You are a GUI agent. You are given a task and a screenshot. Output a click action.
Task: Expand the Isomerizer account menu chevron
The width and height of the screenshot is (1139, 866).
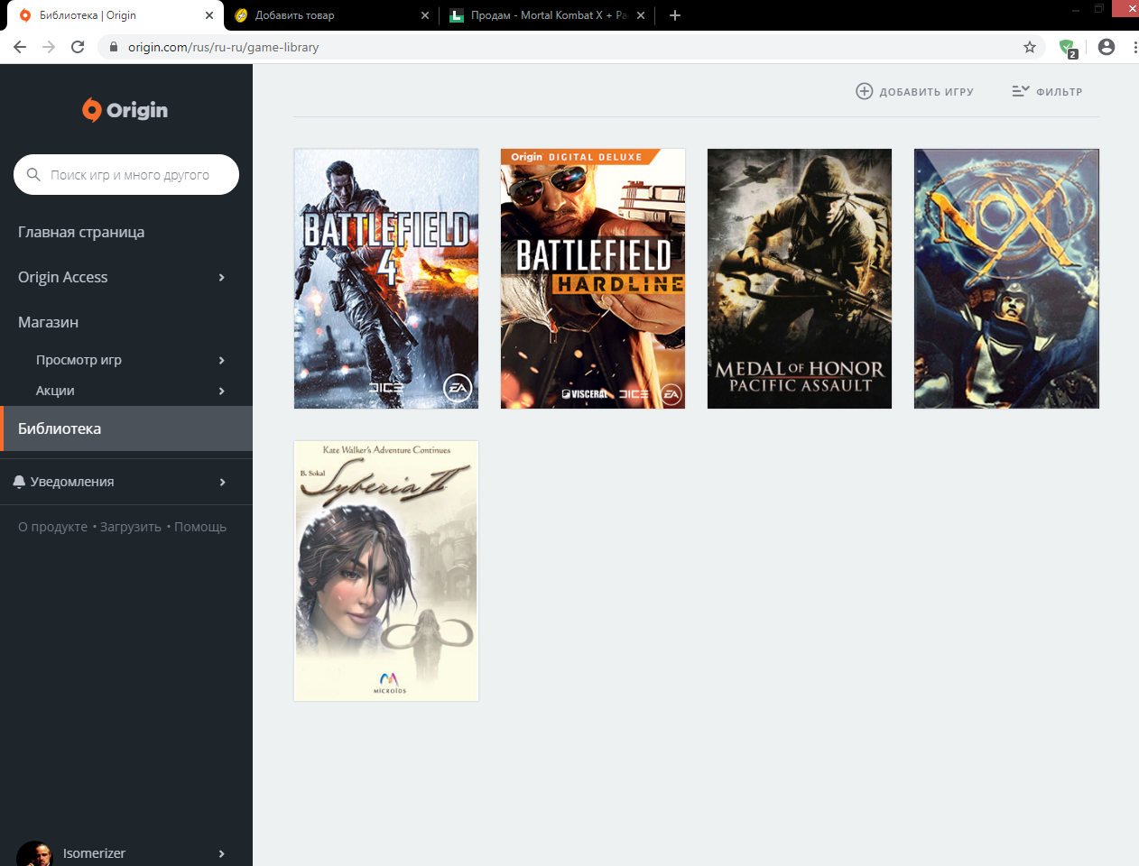(222, 853)
